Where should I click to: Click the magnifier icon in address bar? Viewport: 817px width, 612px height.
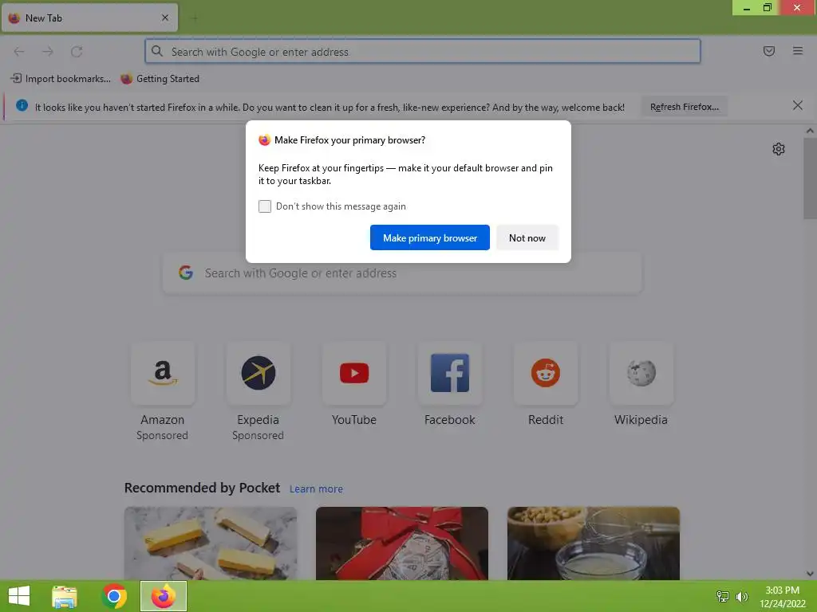click(157, 51)
